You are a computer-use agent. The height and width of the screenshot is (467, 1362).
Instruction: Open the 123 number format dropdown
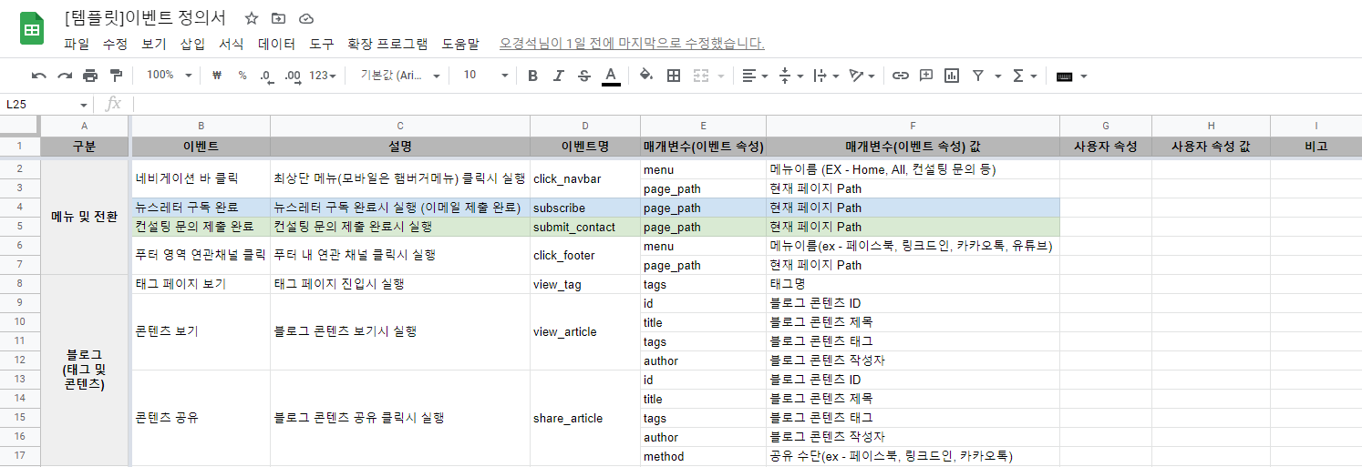[323, 76]
